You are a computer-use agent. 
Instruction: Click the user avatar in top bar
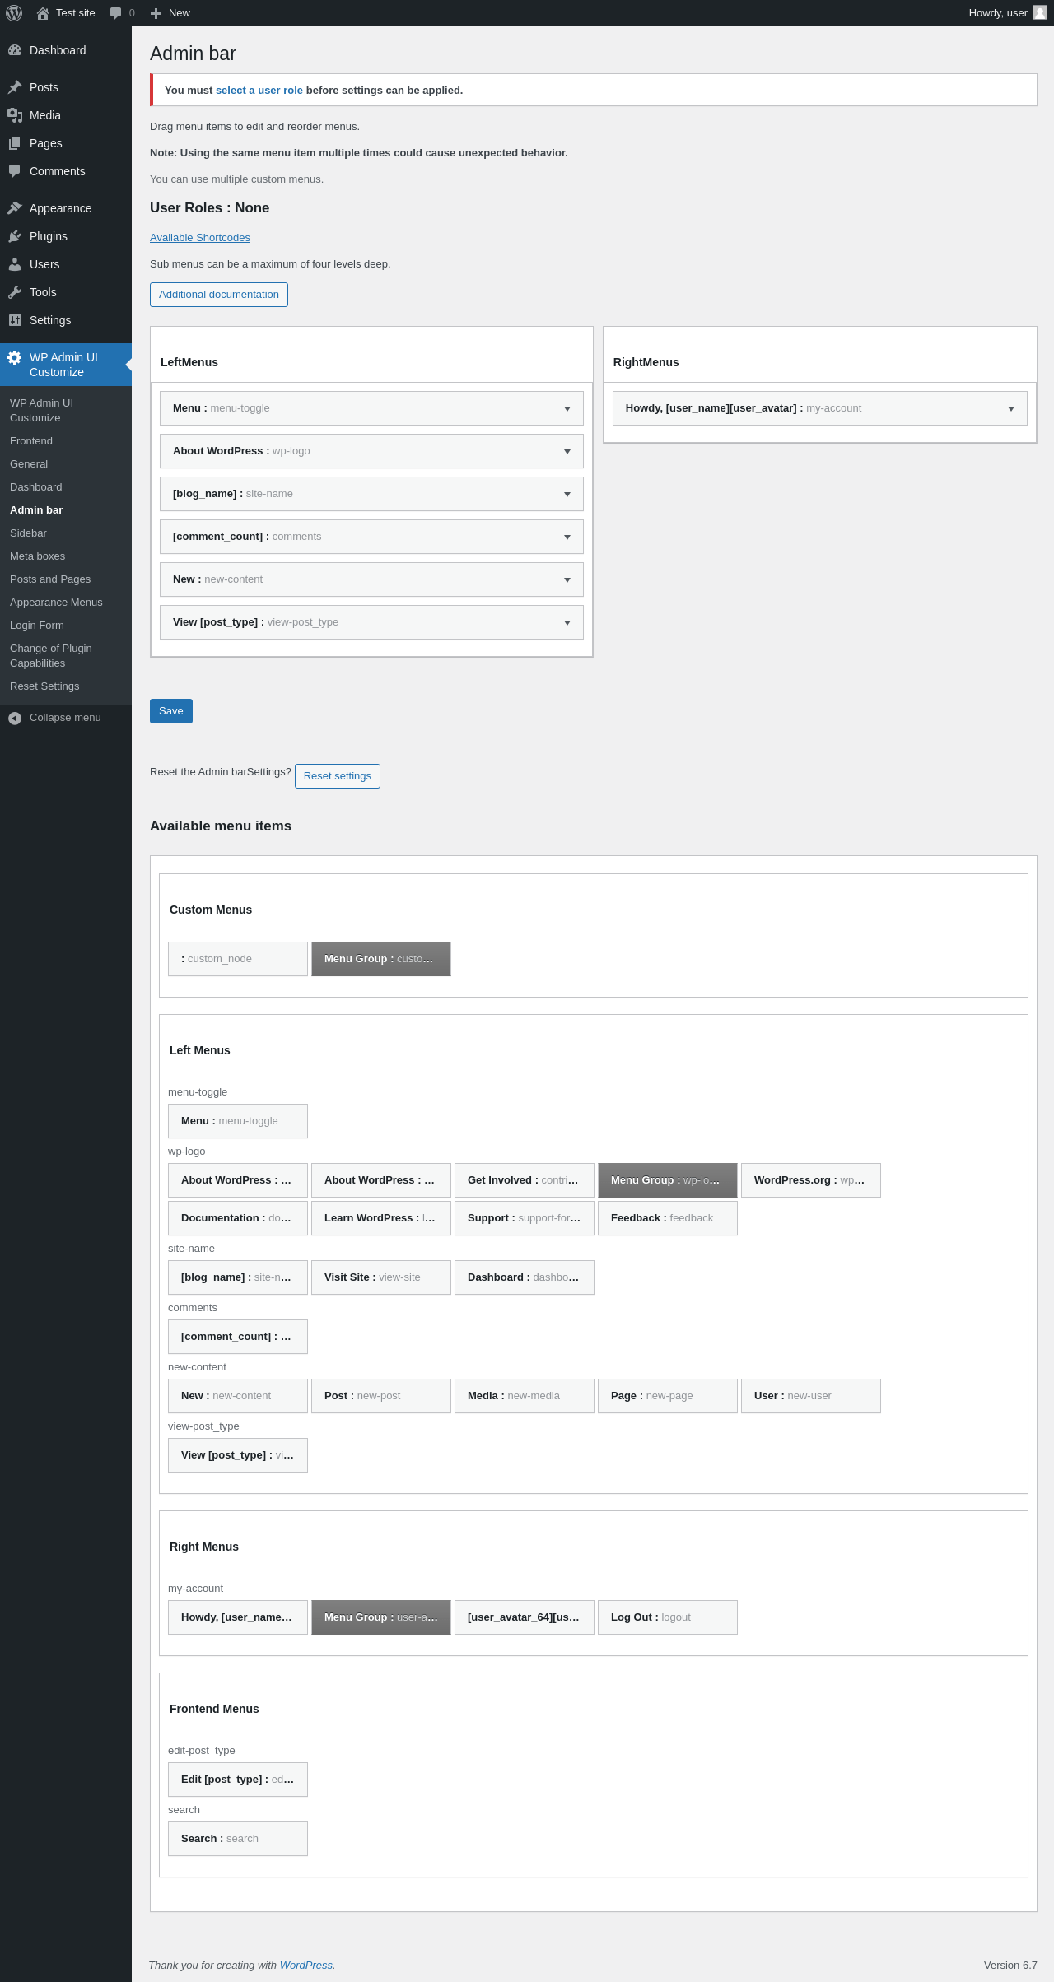pos(1039,13)
